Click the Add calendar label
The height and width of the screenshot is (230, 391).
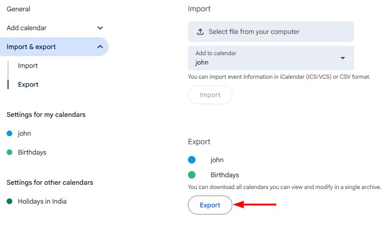tap(26, 28)
